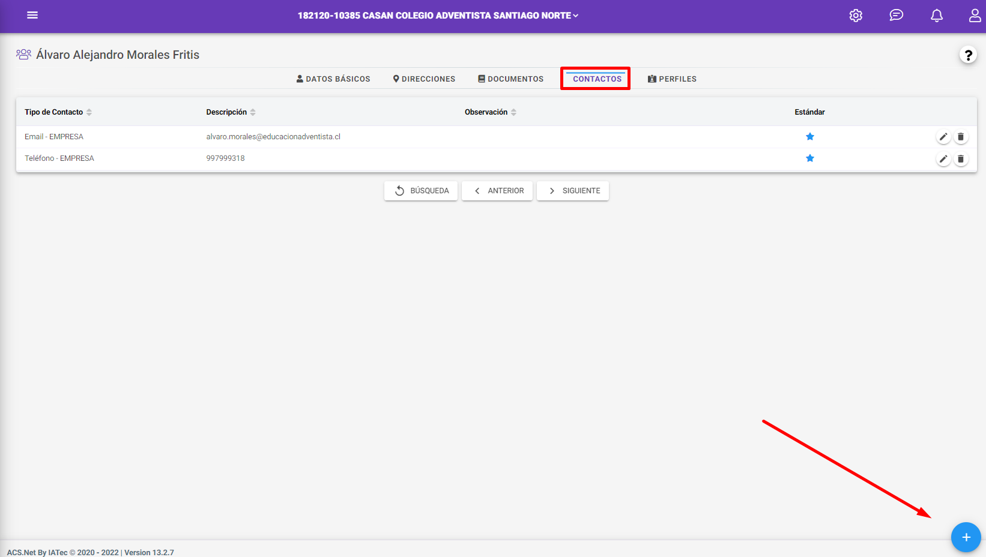Delete the Teléfono - EMPRESA contact
986x557 pixels.
[961, 159]
